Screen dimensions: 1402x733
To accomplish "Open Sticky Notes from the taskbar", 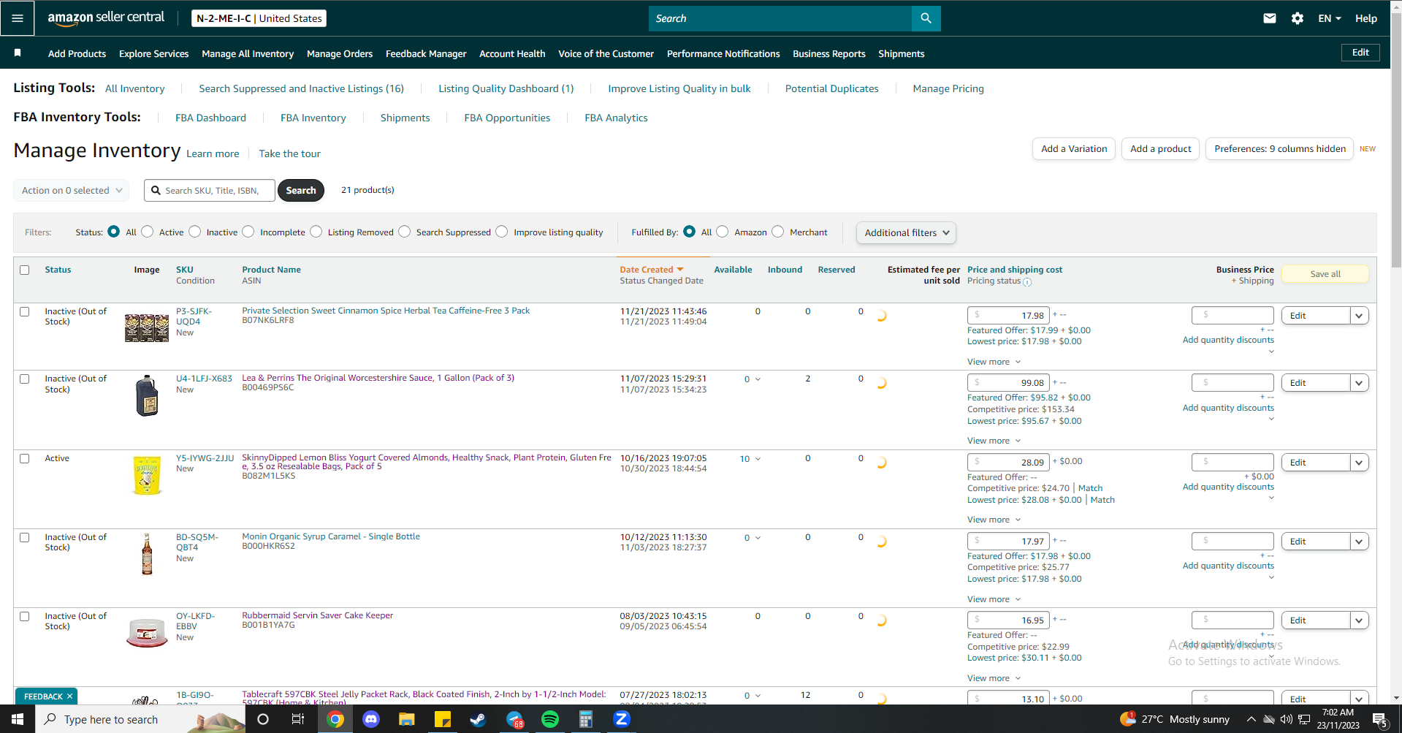I will pyautogui.click(x=443, y=719).
